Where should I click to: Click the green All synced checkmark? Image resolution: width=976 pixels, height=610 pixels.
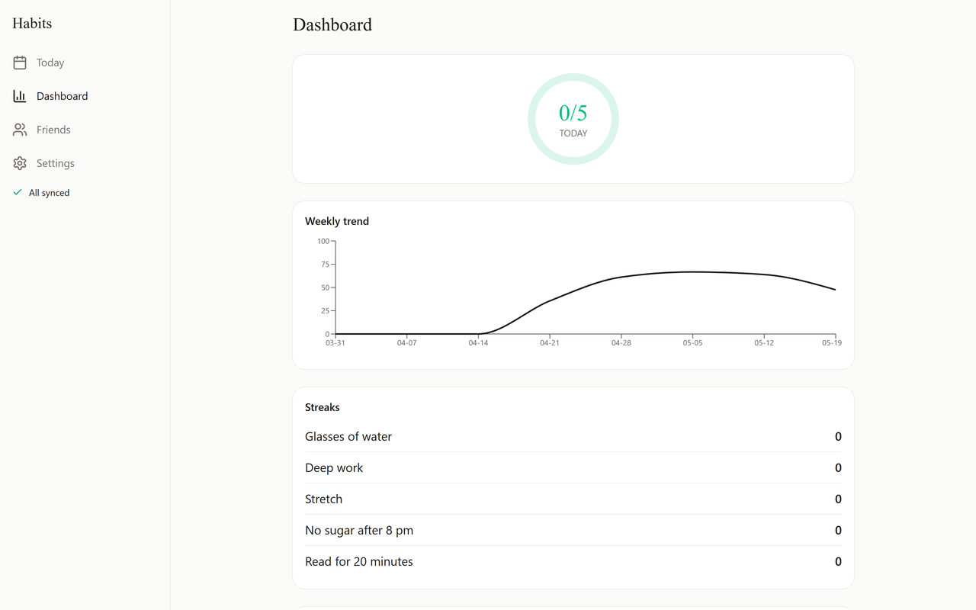tap(18, 193)
